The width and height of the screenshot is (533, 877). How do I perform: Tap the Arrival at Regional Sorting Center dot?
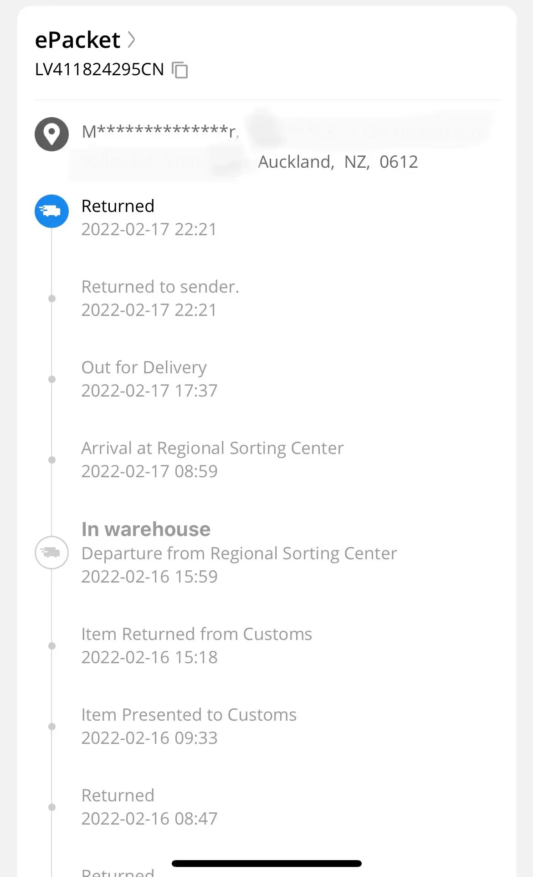pos(52,460)
